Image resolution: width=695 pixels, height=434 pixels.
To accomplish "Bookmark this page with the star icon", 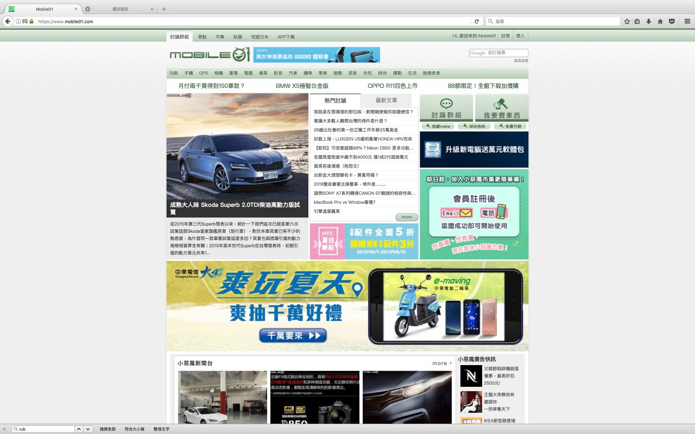I will pyautogui.click(x=627, y=21).
